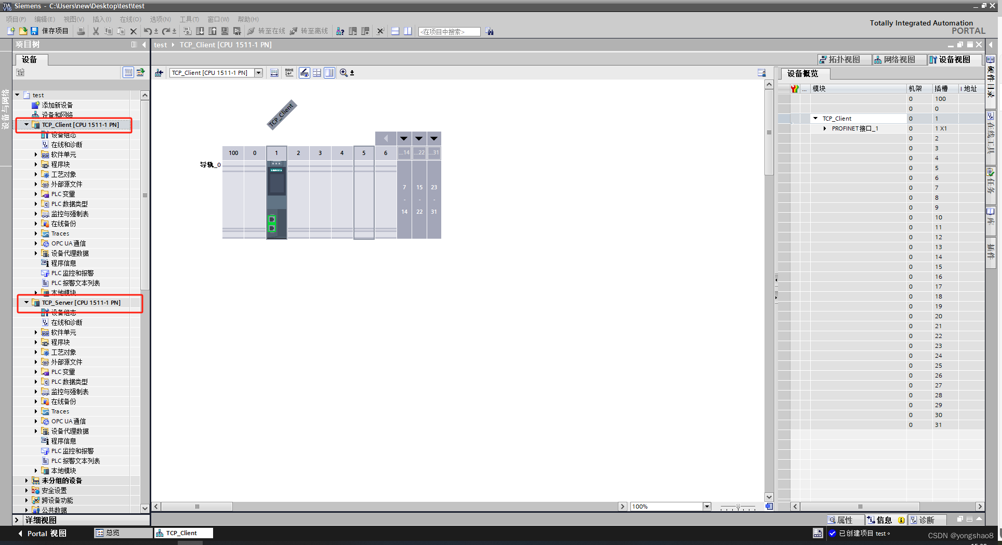This screenshot has height=545, width=1002.
Task: Open the 项目(P) menu
Action: pyautogui.click(x=16, y=19)
